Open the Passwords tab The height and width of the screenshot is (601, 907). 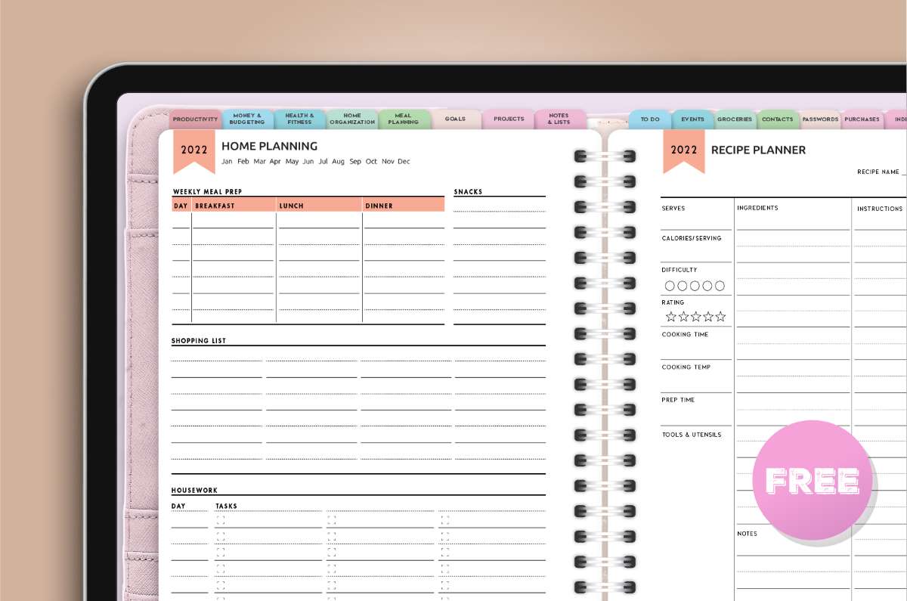(821, 119)
